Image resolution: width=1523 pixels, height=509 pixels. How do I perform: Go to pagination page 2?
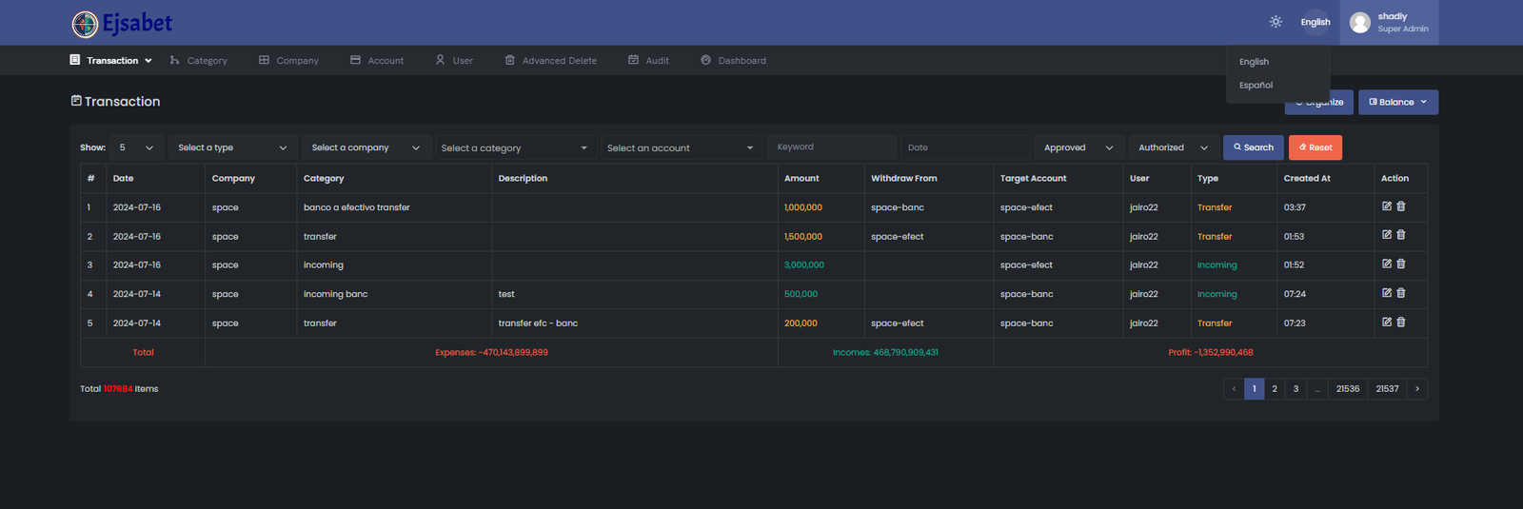pyautogui.click(x=1275, y=388)
